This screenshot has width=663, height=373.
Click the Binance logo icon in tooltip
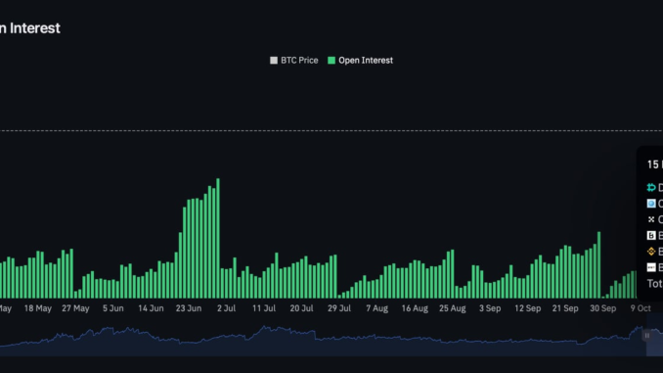point(651,252)
